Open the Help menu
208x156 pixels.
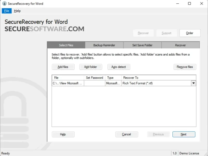(17, 11)
